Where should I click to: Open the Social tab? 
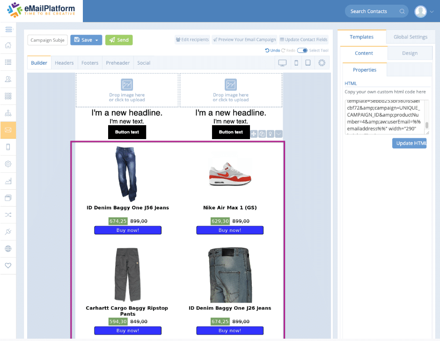[144, 63]
